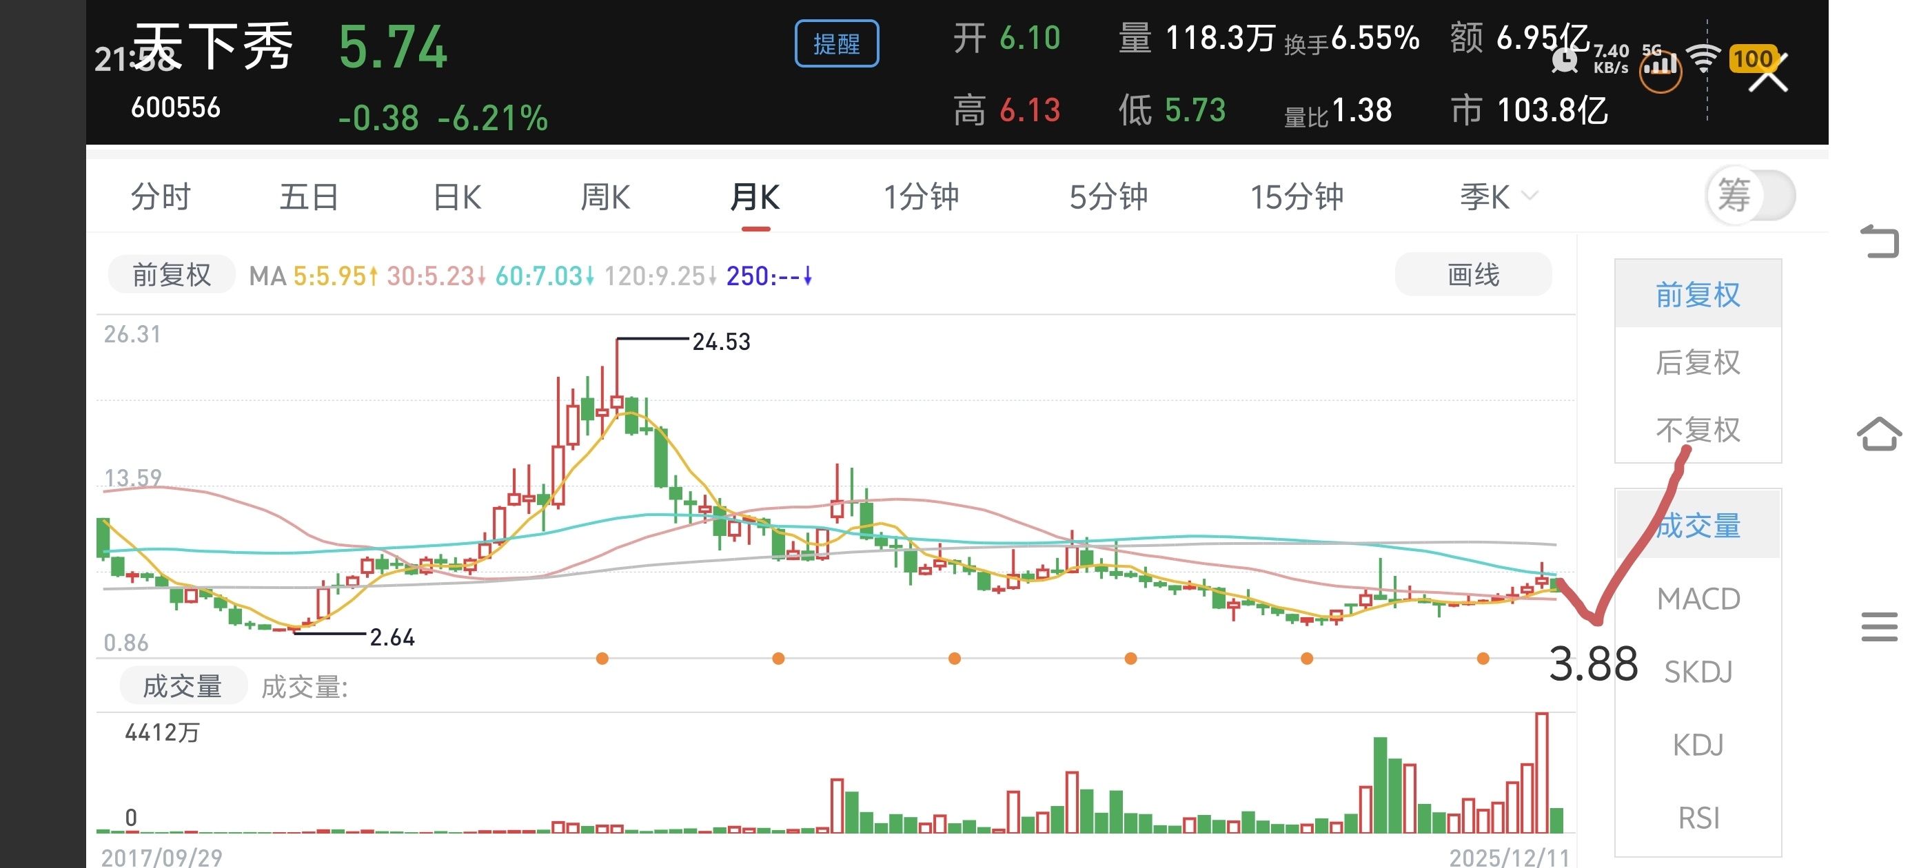Select 后复权 adjustment option
The height and width of the screenshot is (868, 1930).
click(x=1698, y=362)
